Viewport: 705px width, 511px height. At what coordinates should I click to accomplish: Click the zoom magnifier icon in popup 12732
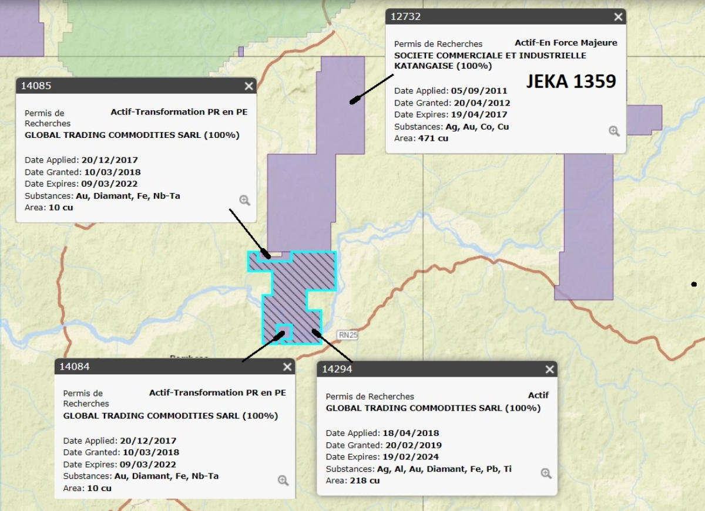pos(614,131)
